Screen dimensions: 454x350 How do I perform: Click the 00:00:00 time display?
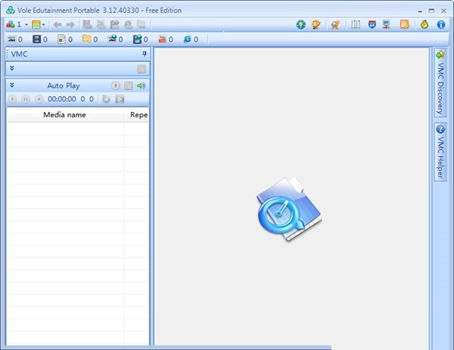pyautogui.click(x=62, y=99)
